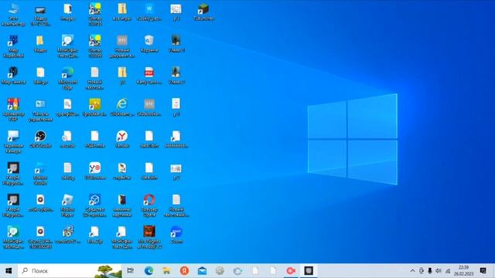Select the Y8 Browser desktop shortcut
Image resolution: width=495 pixels, height=278 pixels.
point(94,171)
